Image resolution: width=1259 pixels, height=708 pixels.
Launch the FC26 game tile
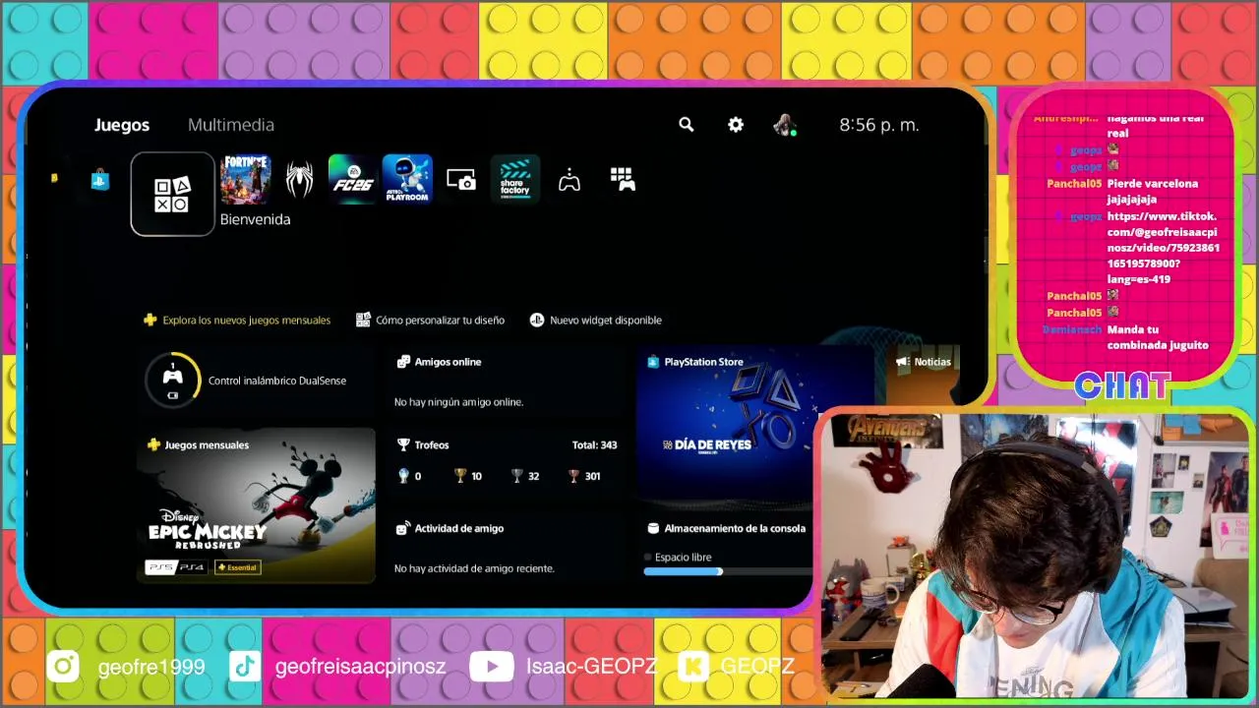pos(353,180)
